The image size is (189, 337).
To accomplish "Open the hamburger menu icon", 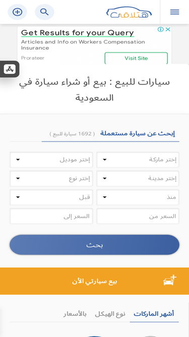I will (x=175, y=12).
